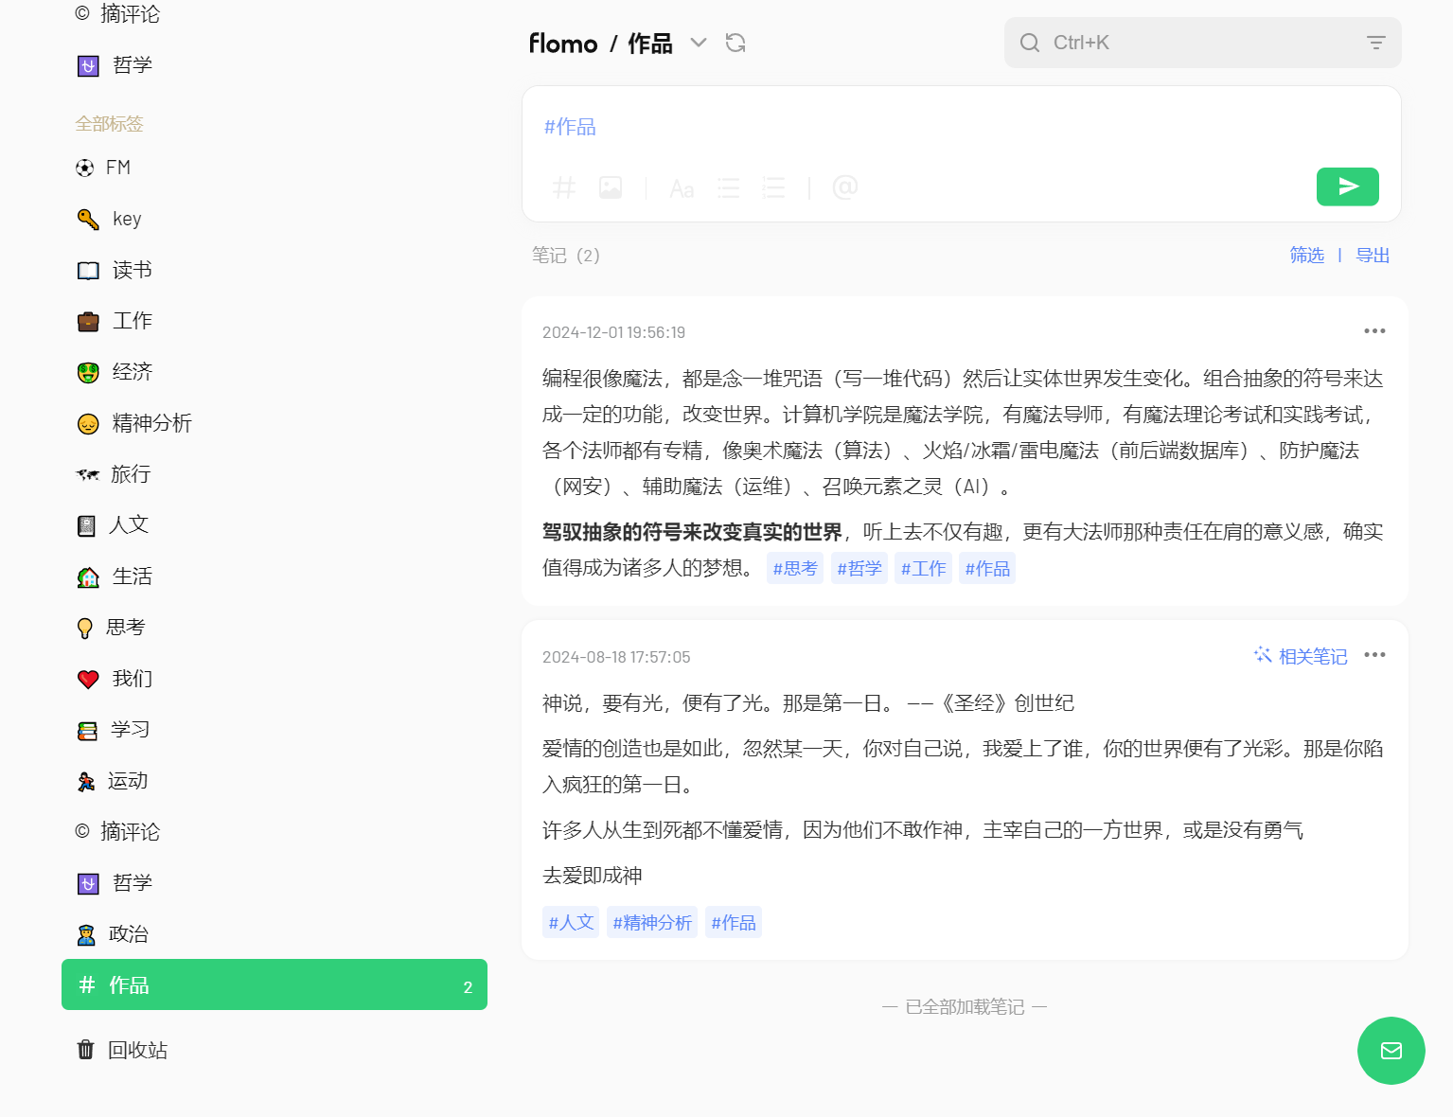Open more options for the 2024-08-18 note

(1374, 655)
